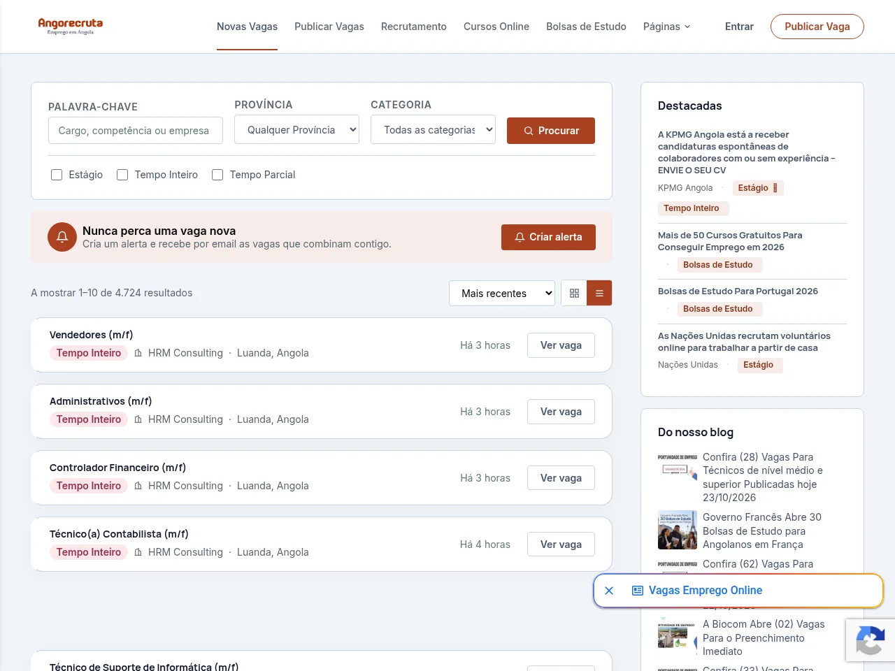The width and height of the screenshot is (895, 671).
Task: Click Ver vaga for Controlador Financeiro
Action: [561, 478]
